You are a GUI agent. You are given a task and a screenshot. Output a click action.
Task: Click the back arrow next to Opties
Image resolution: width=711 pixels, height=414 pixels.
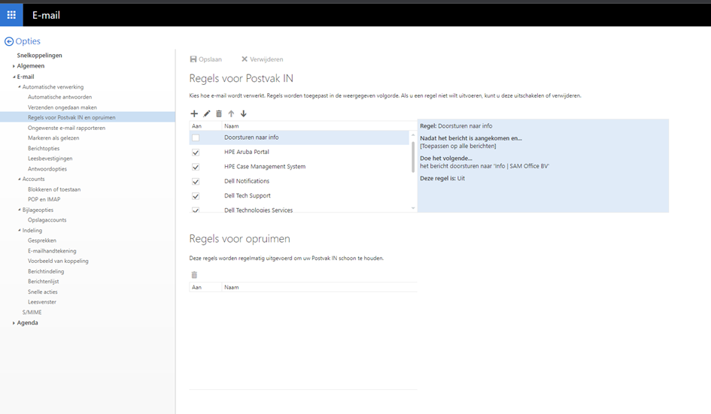coord(9,41)
